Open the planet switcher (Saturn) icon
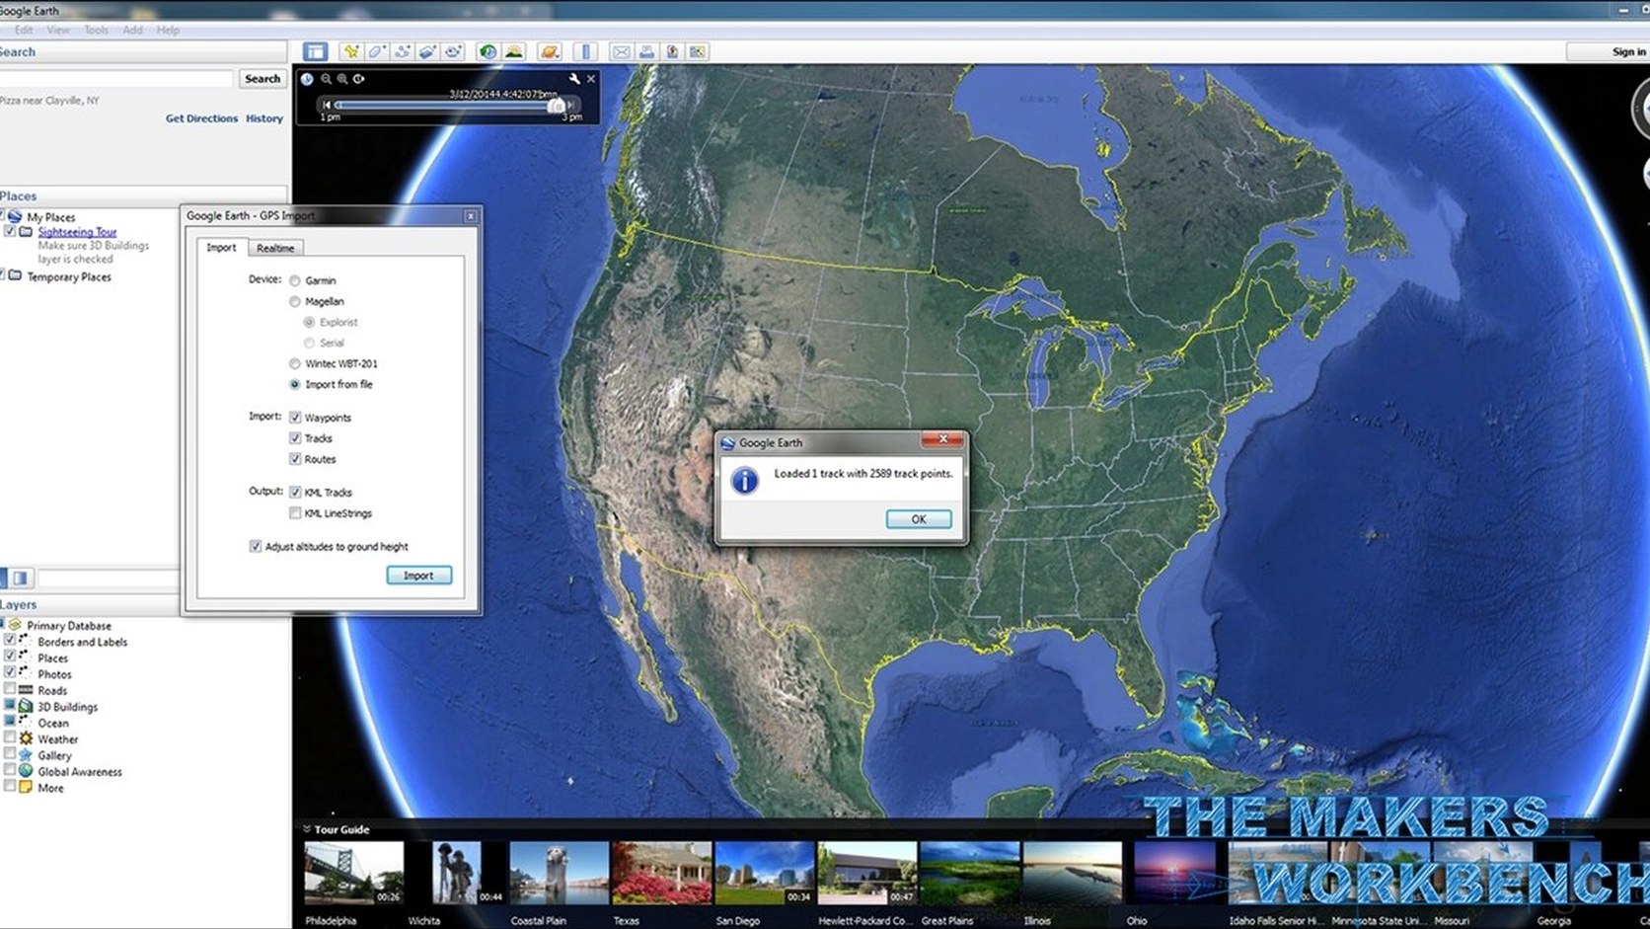This screenshot has height=929, width=1650. [x=550, y=51]
